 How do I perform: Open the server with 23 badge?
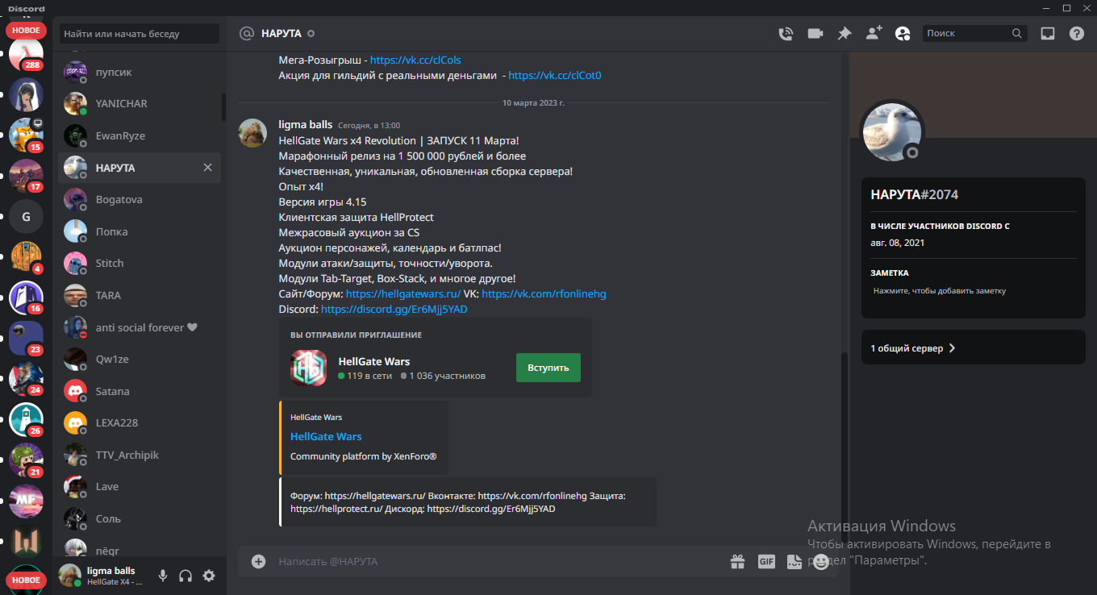26,339
